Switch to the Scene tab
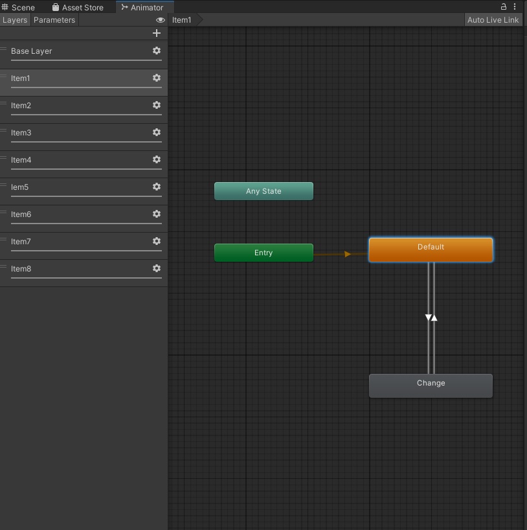The width and height of the screenshot is (527, 530). click(18, 7)
